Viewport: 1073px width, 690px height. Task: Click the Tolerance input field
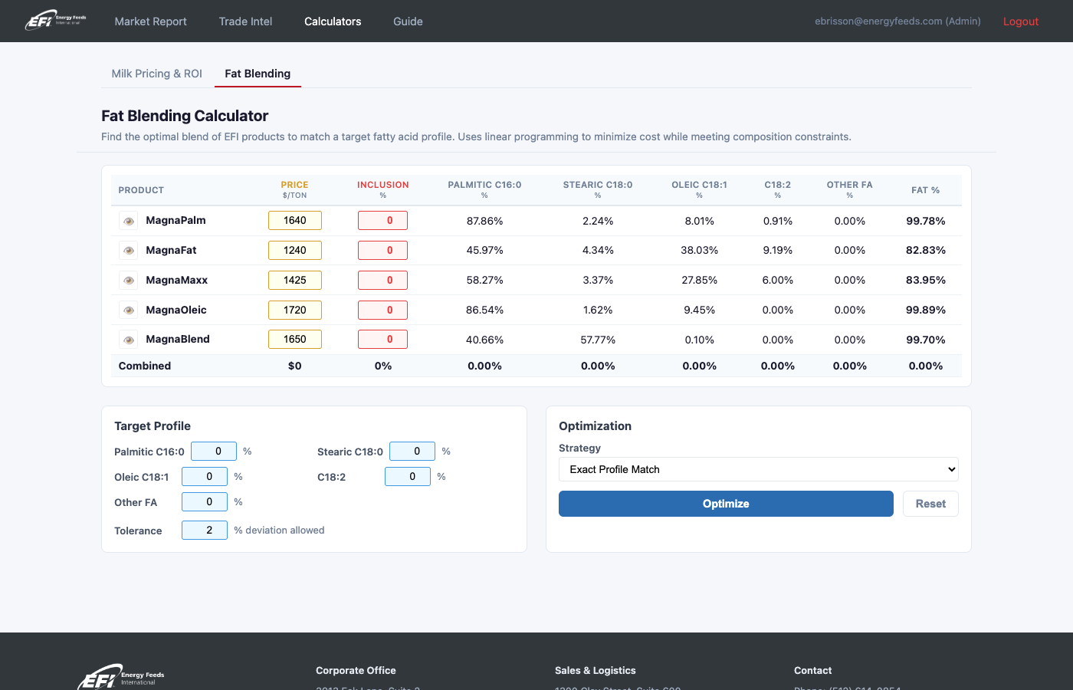click(205, 530)
